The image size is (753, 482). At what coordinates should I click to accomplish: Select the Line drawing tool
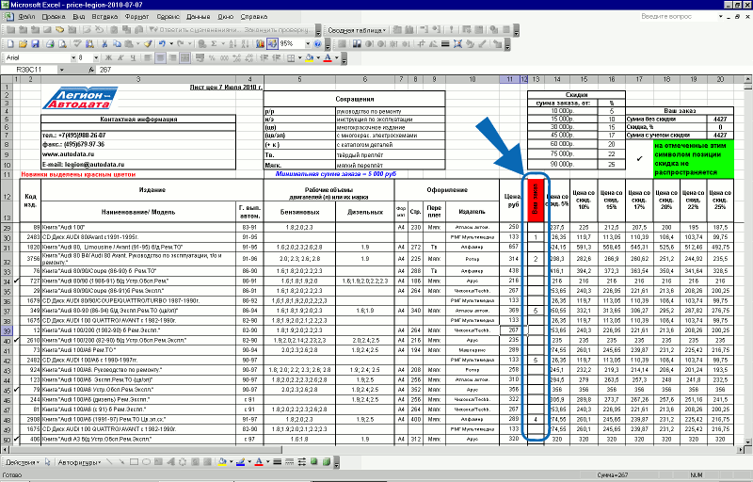[x=109, y=462]
